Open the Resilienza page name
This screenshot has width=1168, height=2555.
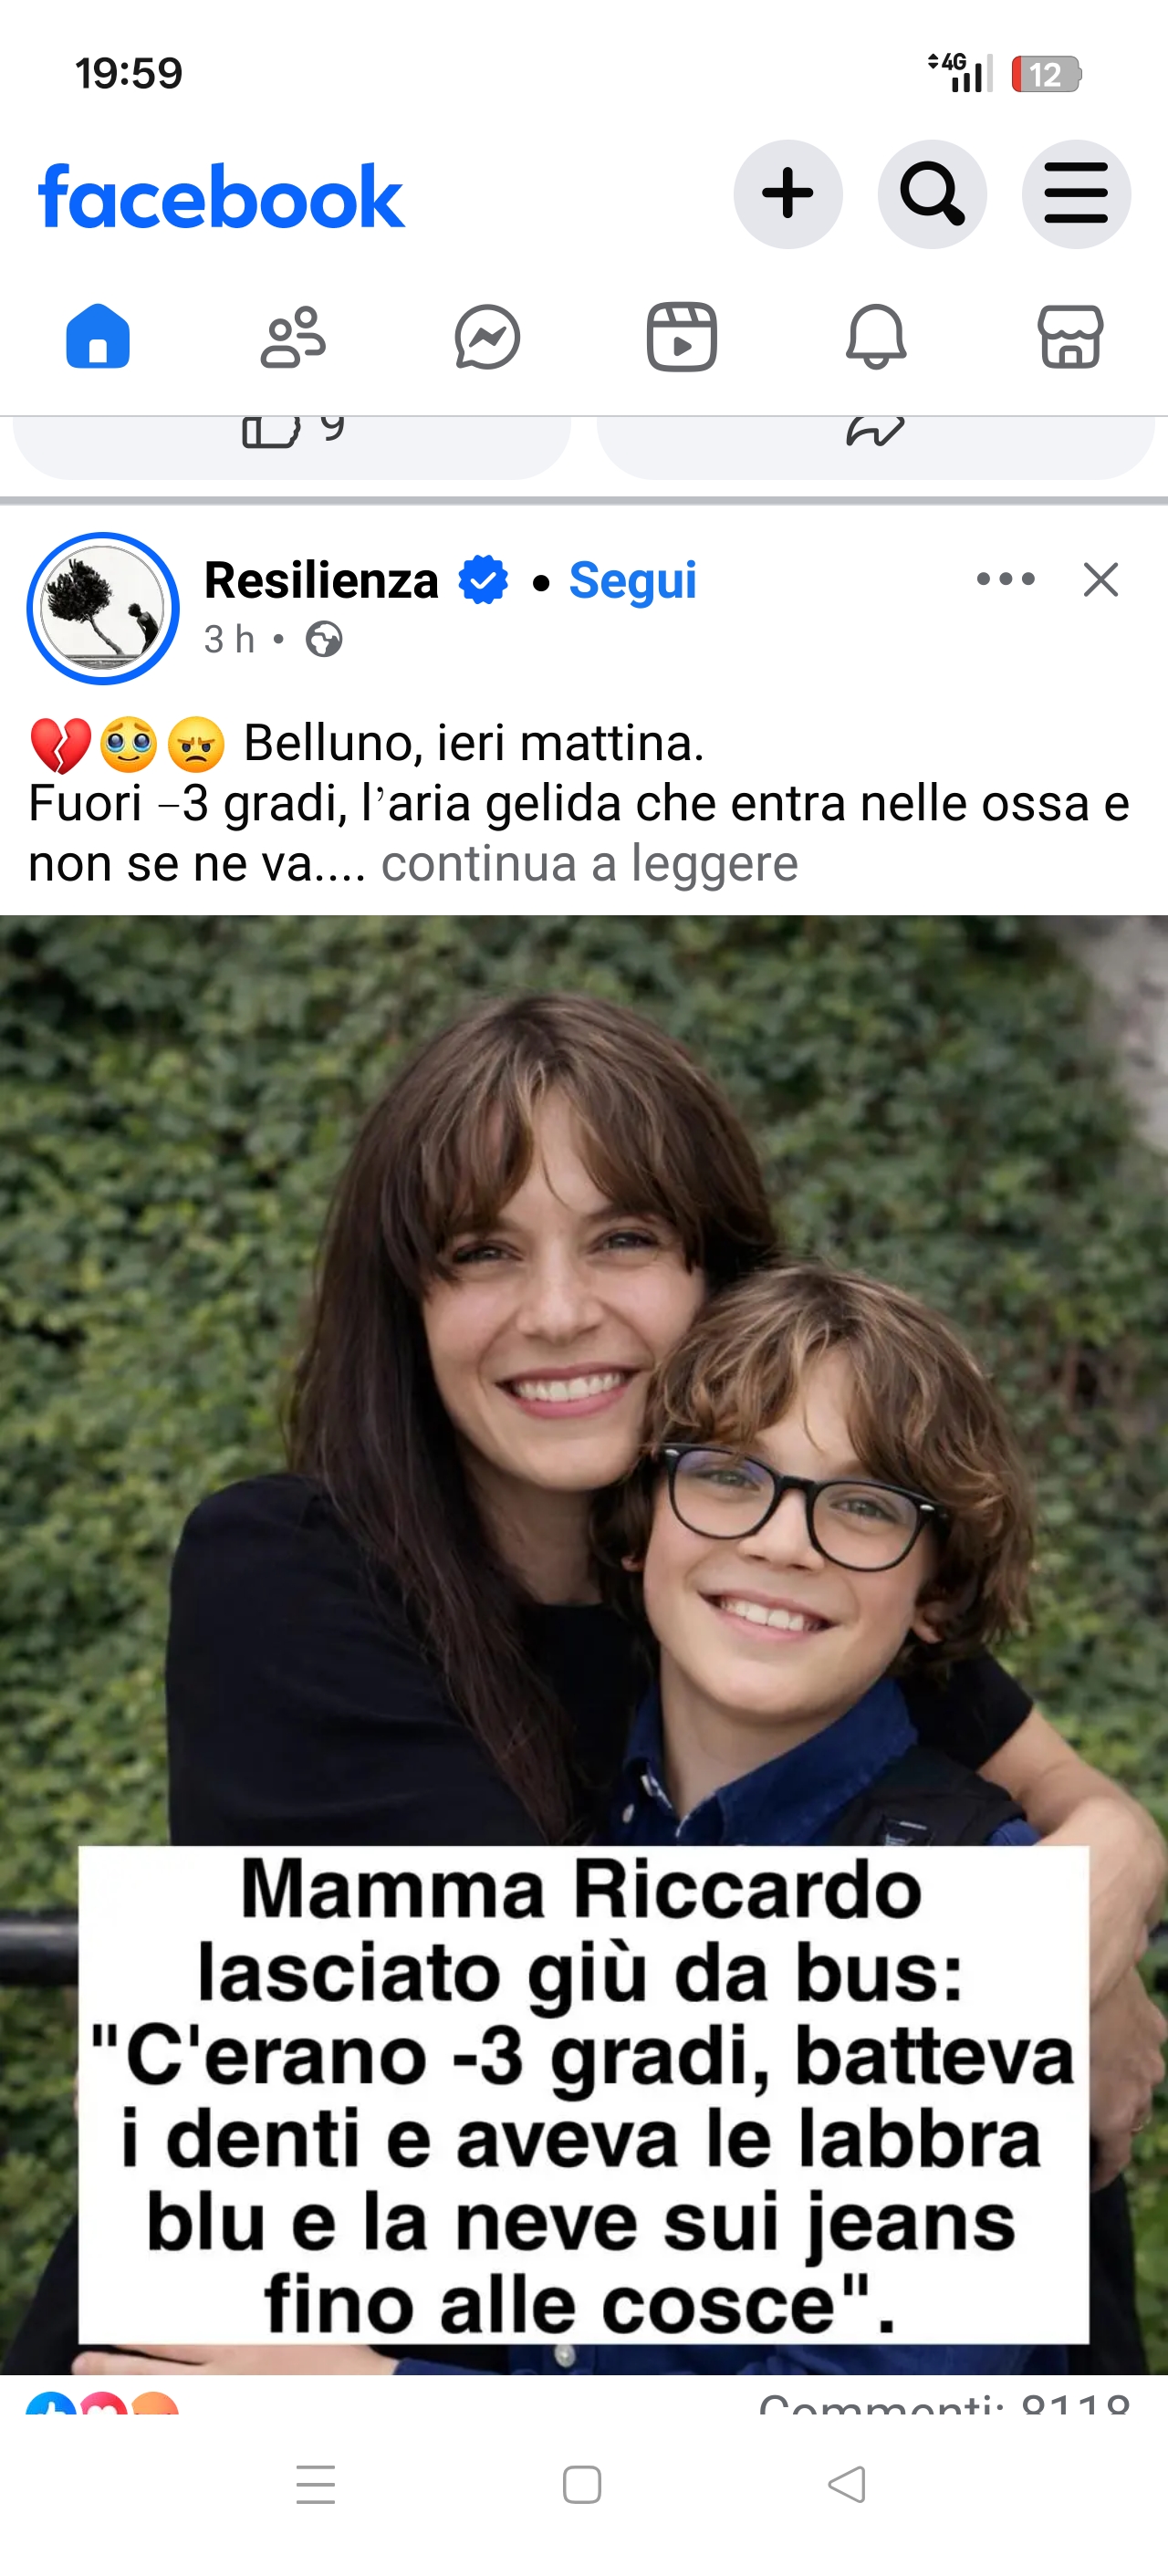(321, 580)
